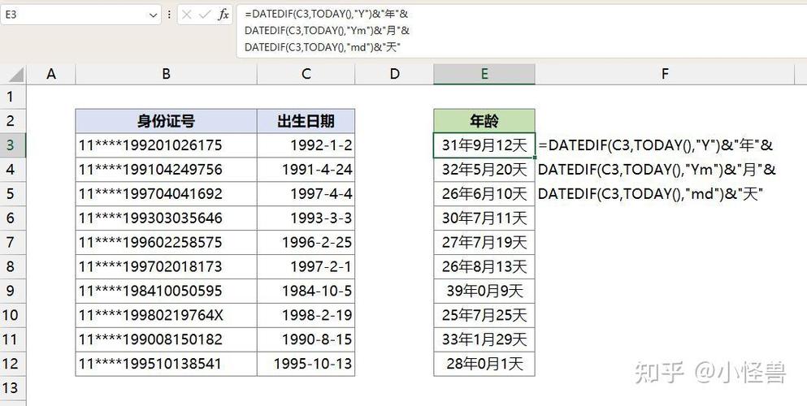Click age cell showing 33年1月29天

(x=484, y=339)
